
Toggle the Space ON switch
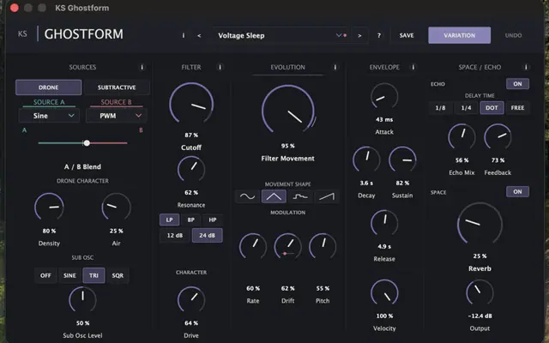(517, 192)
